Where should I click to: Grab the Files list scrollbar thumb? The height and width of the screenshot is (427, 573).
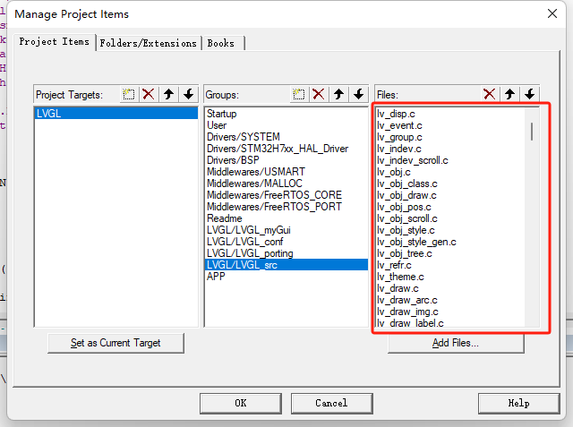pos(532,132)
